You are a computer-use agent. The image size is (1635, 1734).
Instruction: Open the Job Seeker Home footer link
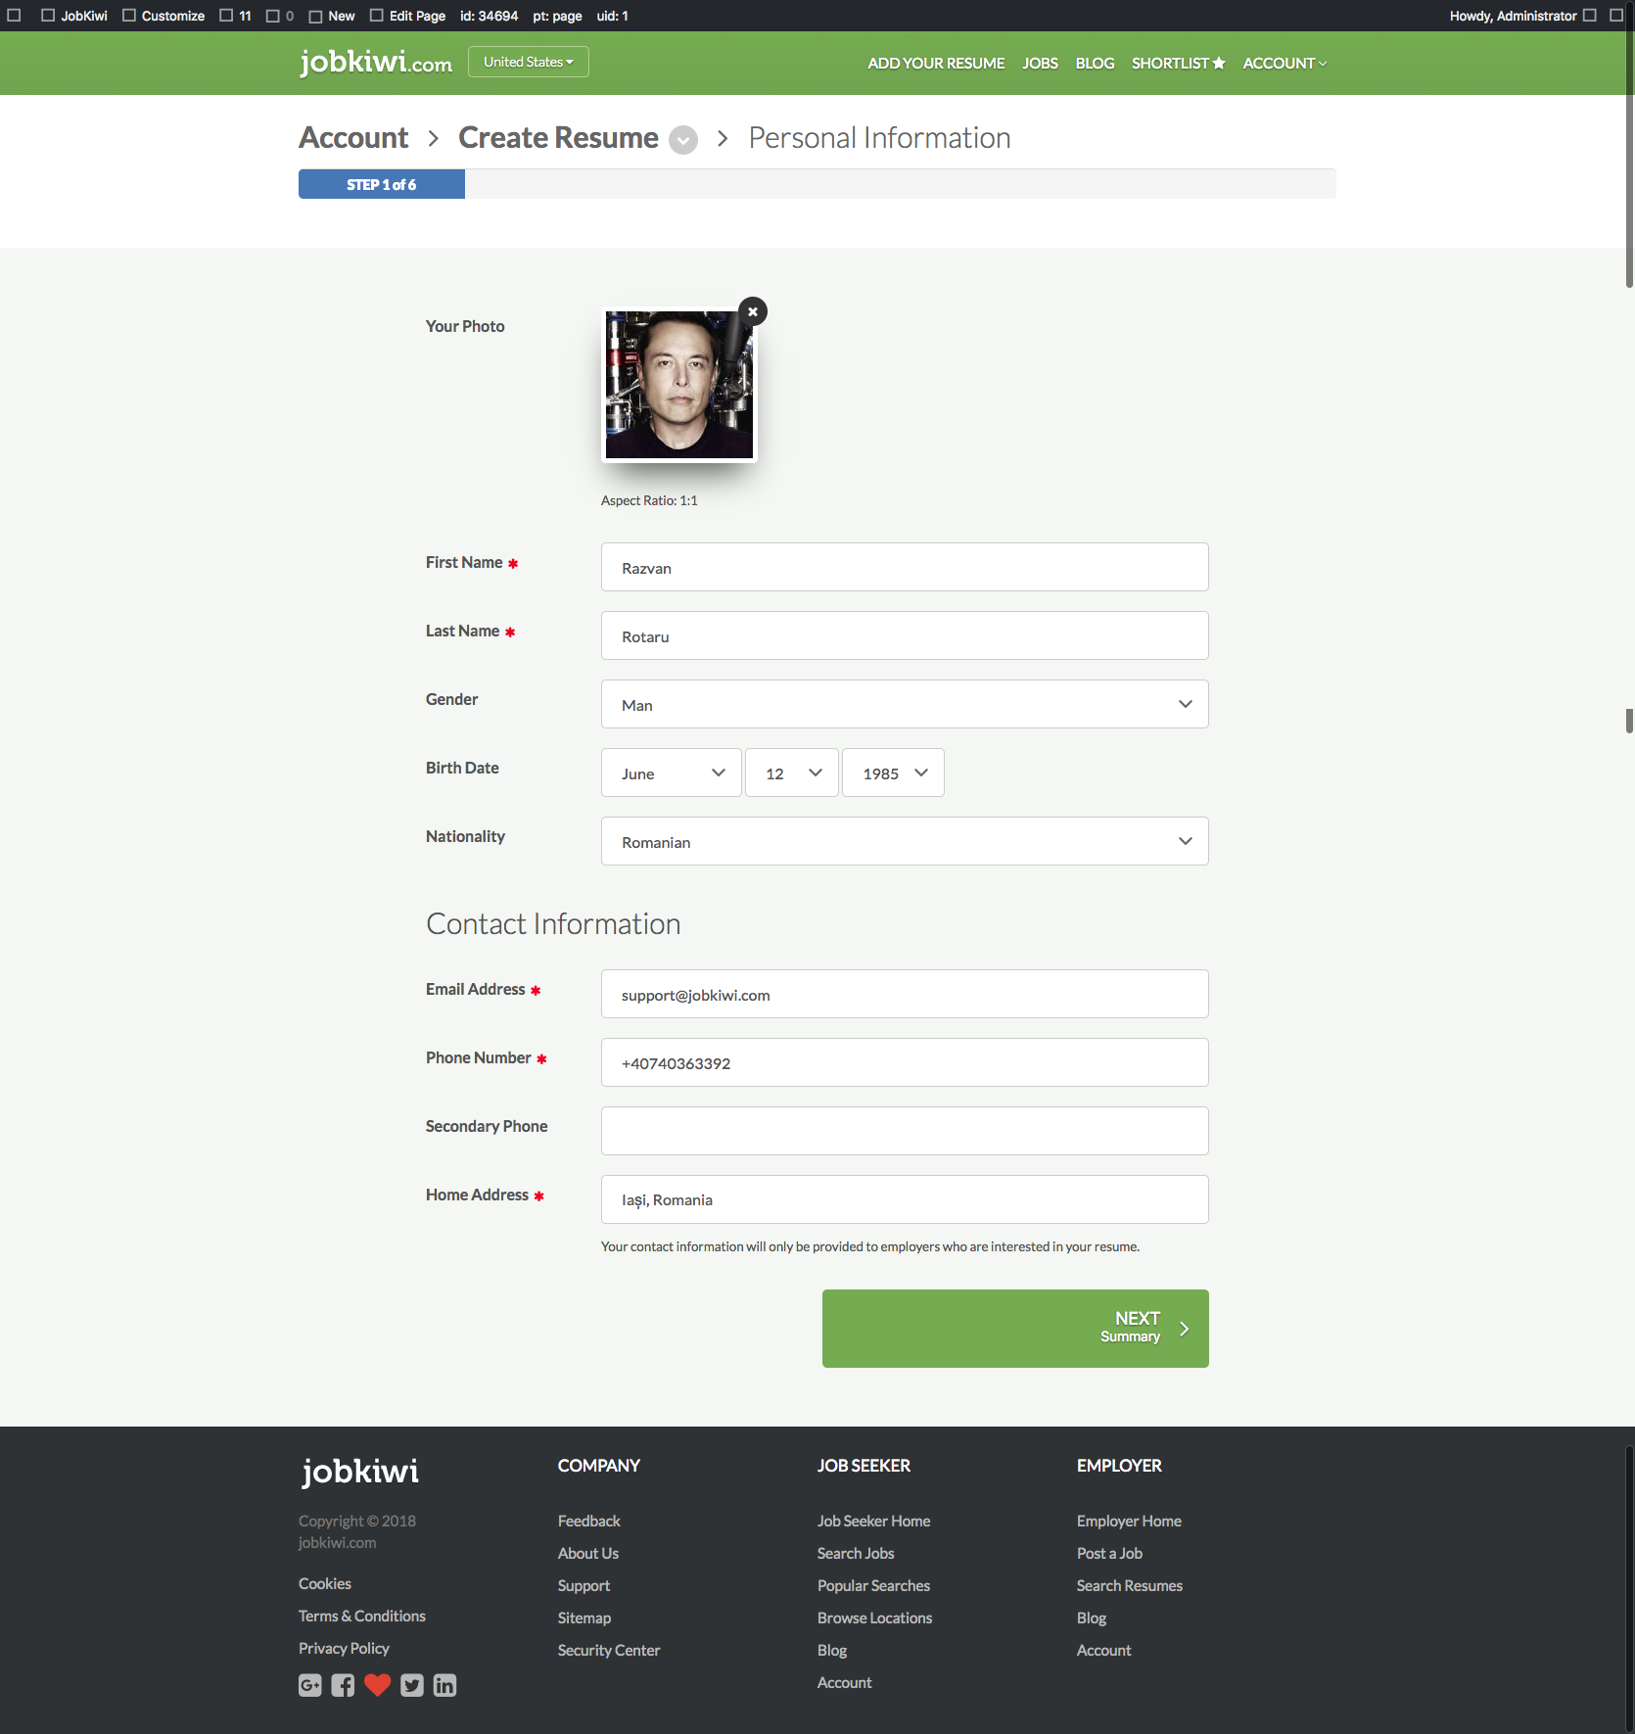point(874,1521)
